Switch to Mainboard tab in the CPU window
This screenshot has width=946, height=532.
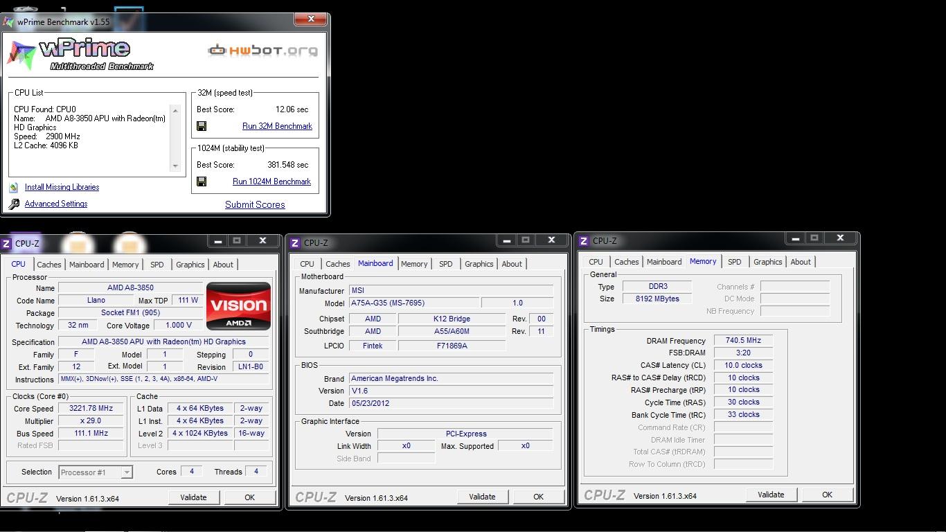coord(87,265)
